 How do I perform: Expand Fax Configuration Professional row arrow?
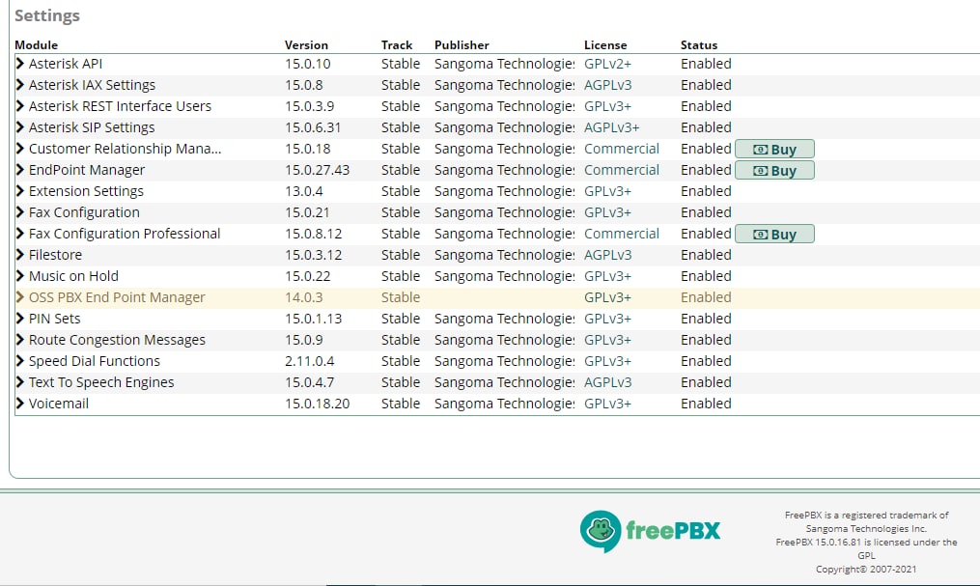(20, 234)
